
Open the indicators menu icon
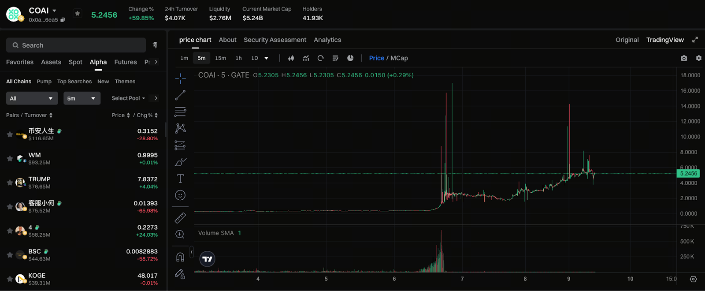(x=306, y=58)
